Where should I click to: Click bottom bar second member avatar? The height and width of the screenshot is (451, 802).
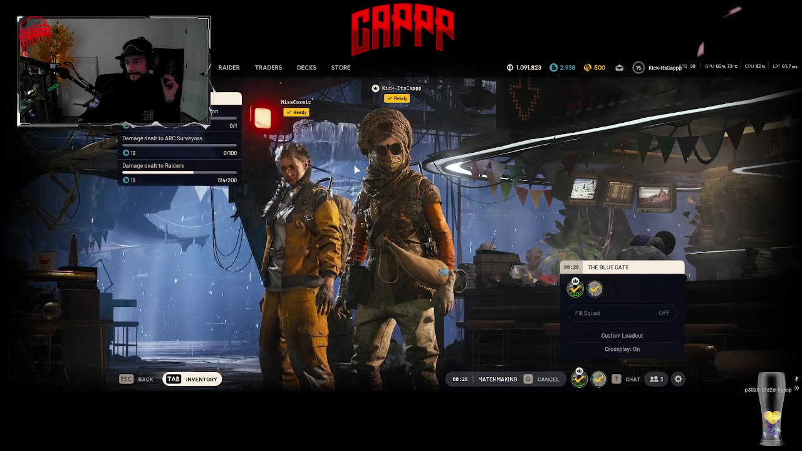[599, 379]
